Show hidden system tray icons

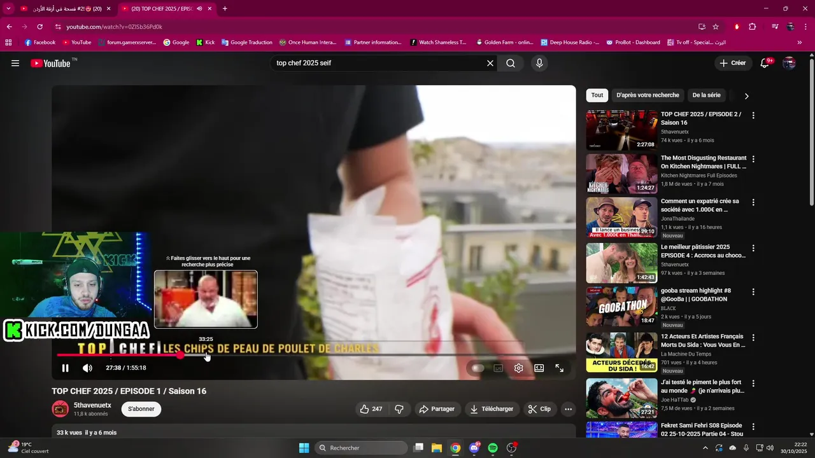705,448
